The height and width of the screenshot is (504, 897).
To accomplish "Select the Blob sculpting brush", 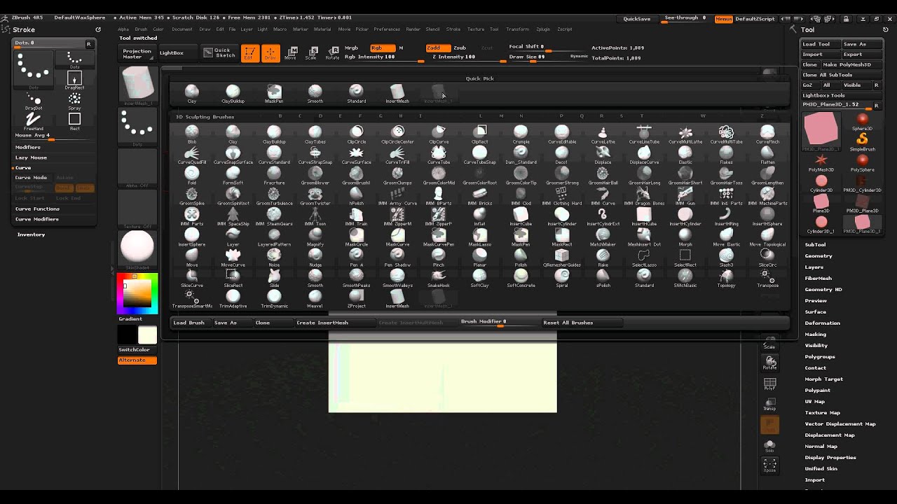I will pyautogui.click(x=192, y=133).
